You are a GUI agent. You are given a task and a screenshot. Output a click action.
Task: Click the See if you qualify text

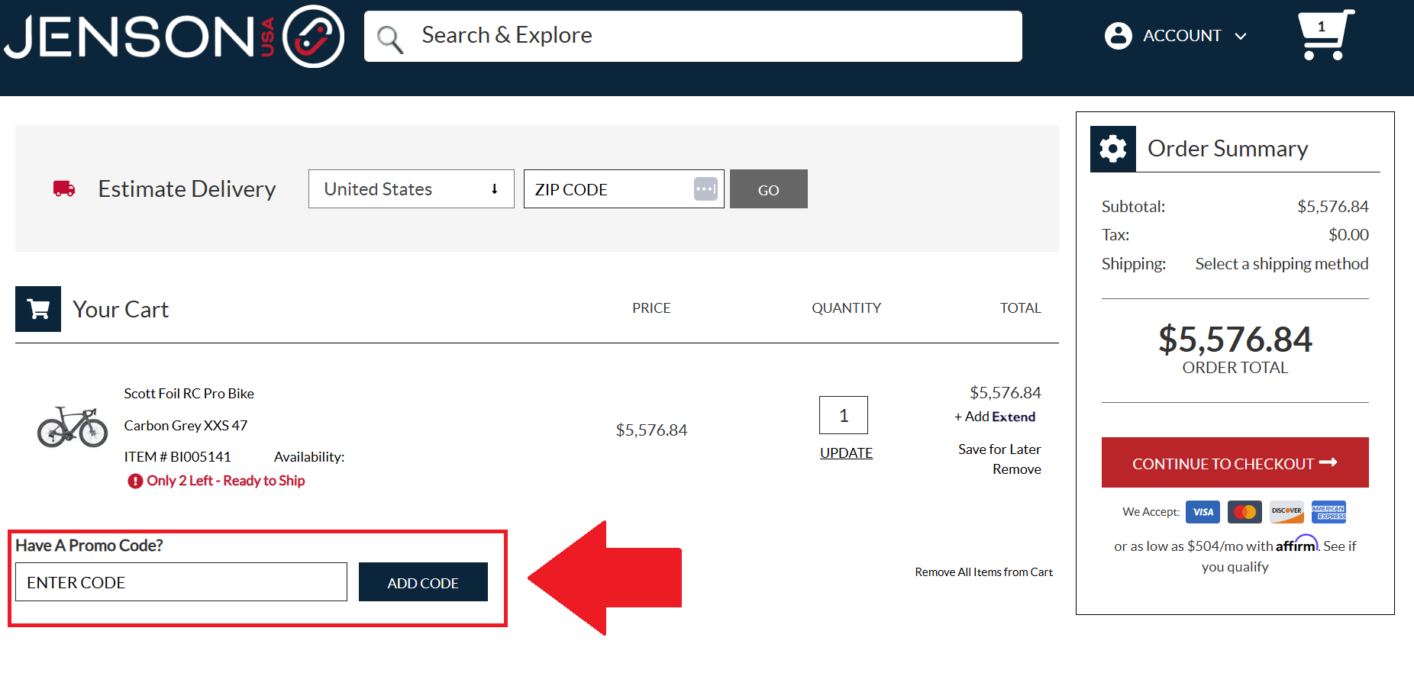(1279, 556)
